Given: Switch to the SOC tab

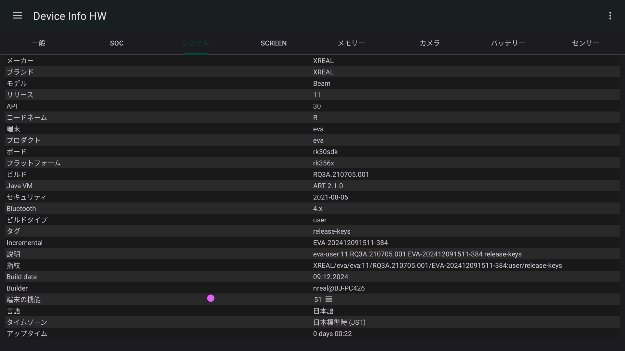Looking at the screenshot, I should tap(117, 43).
